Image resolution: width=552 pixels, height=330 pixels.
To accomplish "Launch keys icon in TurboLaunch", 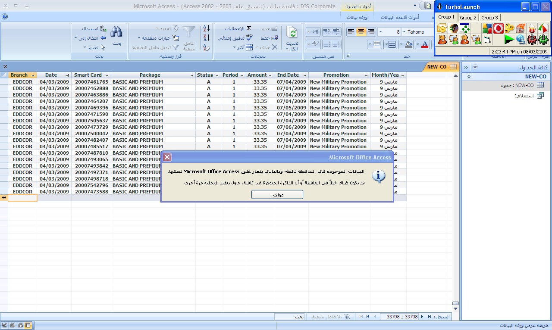I will pyautogui.click(x=509, y=28).
